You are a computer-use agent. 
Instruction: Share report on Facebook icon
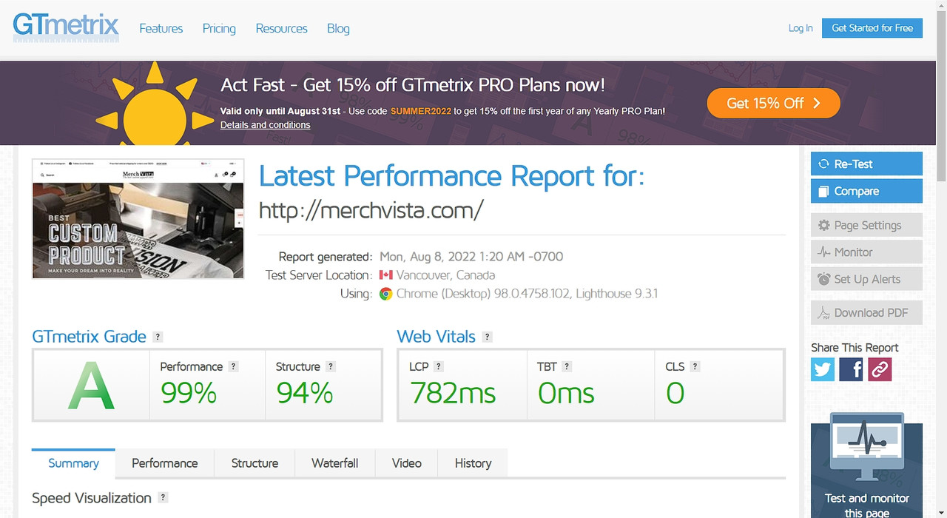pos(851,369)
